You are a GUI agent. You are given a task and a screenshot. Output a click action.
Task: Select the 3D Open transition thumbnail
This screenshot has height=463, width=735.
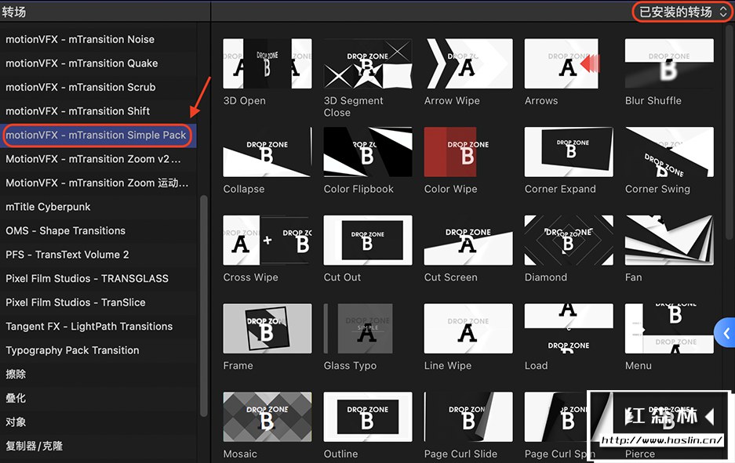pyautogui.click(x=267, y=63)
